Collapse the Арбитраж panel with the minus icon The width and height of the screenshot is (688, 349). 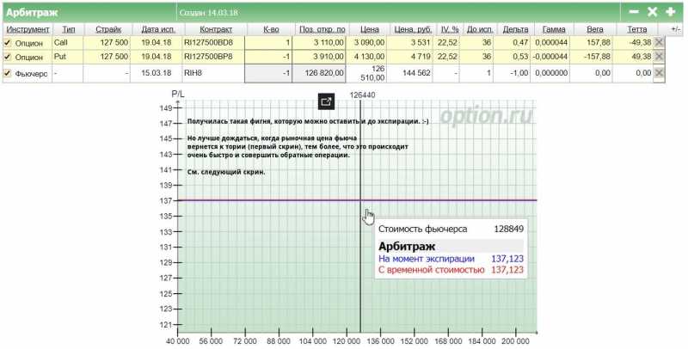coord(634,12)
